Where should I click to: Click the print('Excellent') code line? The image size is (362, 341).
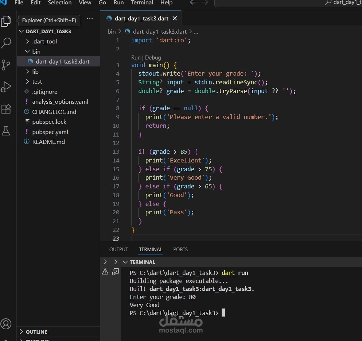tap(178, 160)
